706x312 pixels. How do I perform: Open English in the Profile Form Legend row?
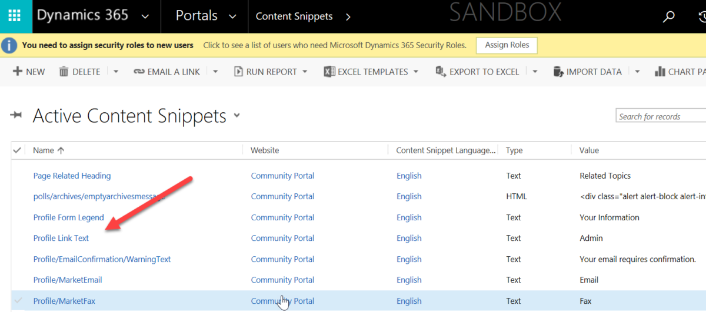coord(409,217)
